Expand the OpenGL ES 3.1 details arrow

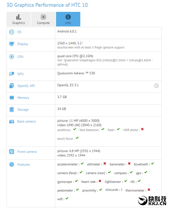tap(156, 86)
